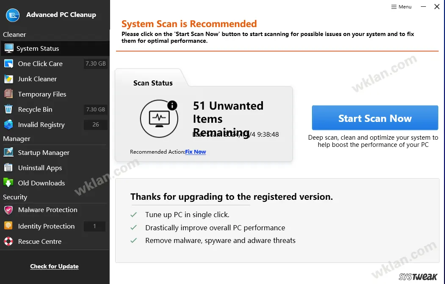Click Old Downloads label
Viewport: 445px width, 284px height.
(41, 183)
